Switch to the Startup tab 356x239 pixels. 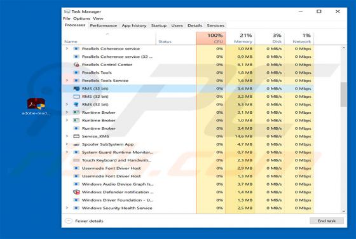click(x=159, y=25)
